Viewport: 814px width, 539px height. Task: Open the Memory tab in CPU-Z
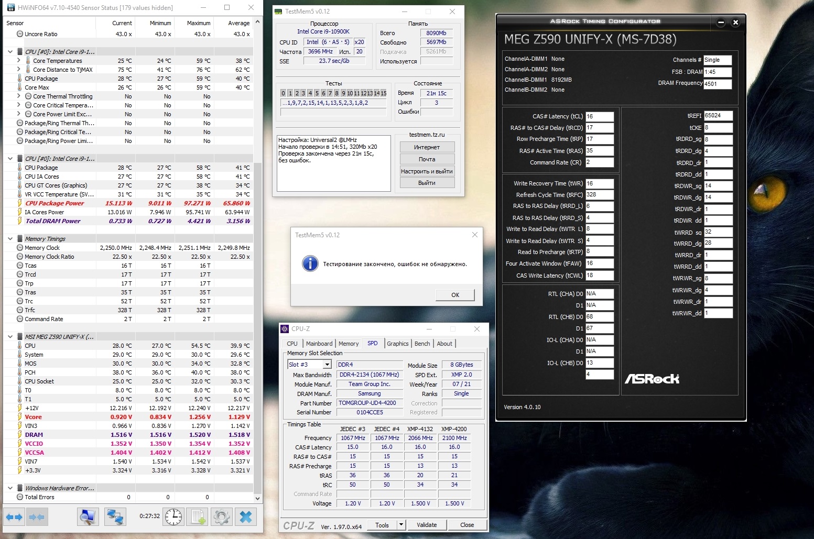pos(349,344)
